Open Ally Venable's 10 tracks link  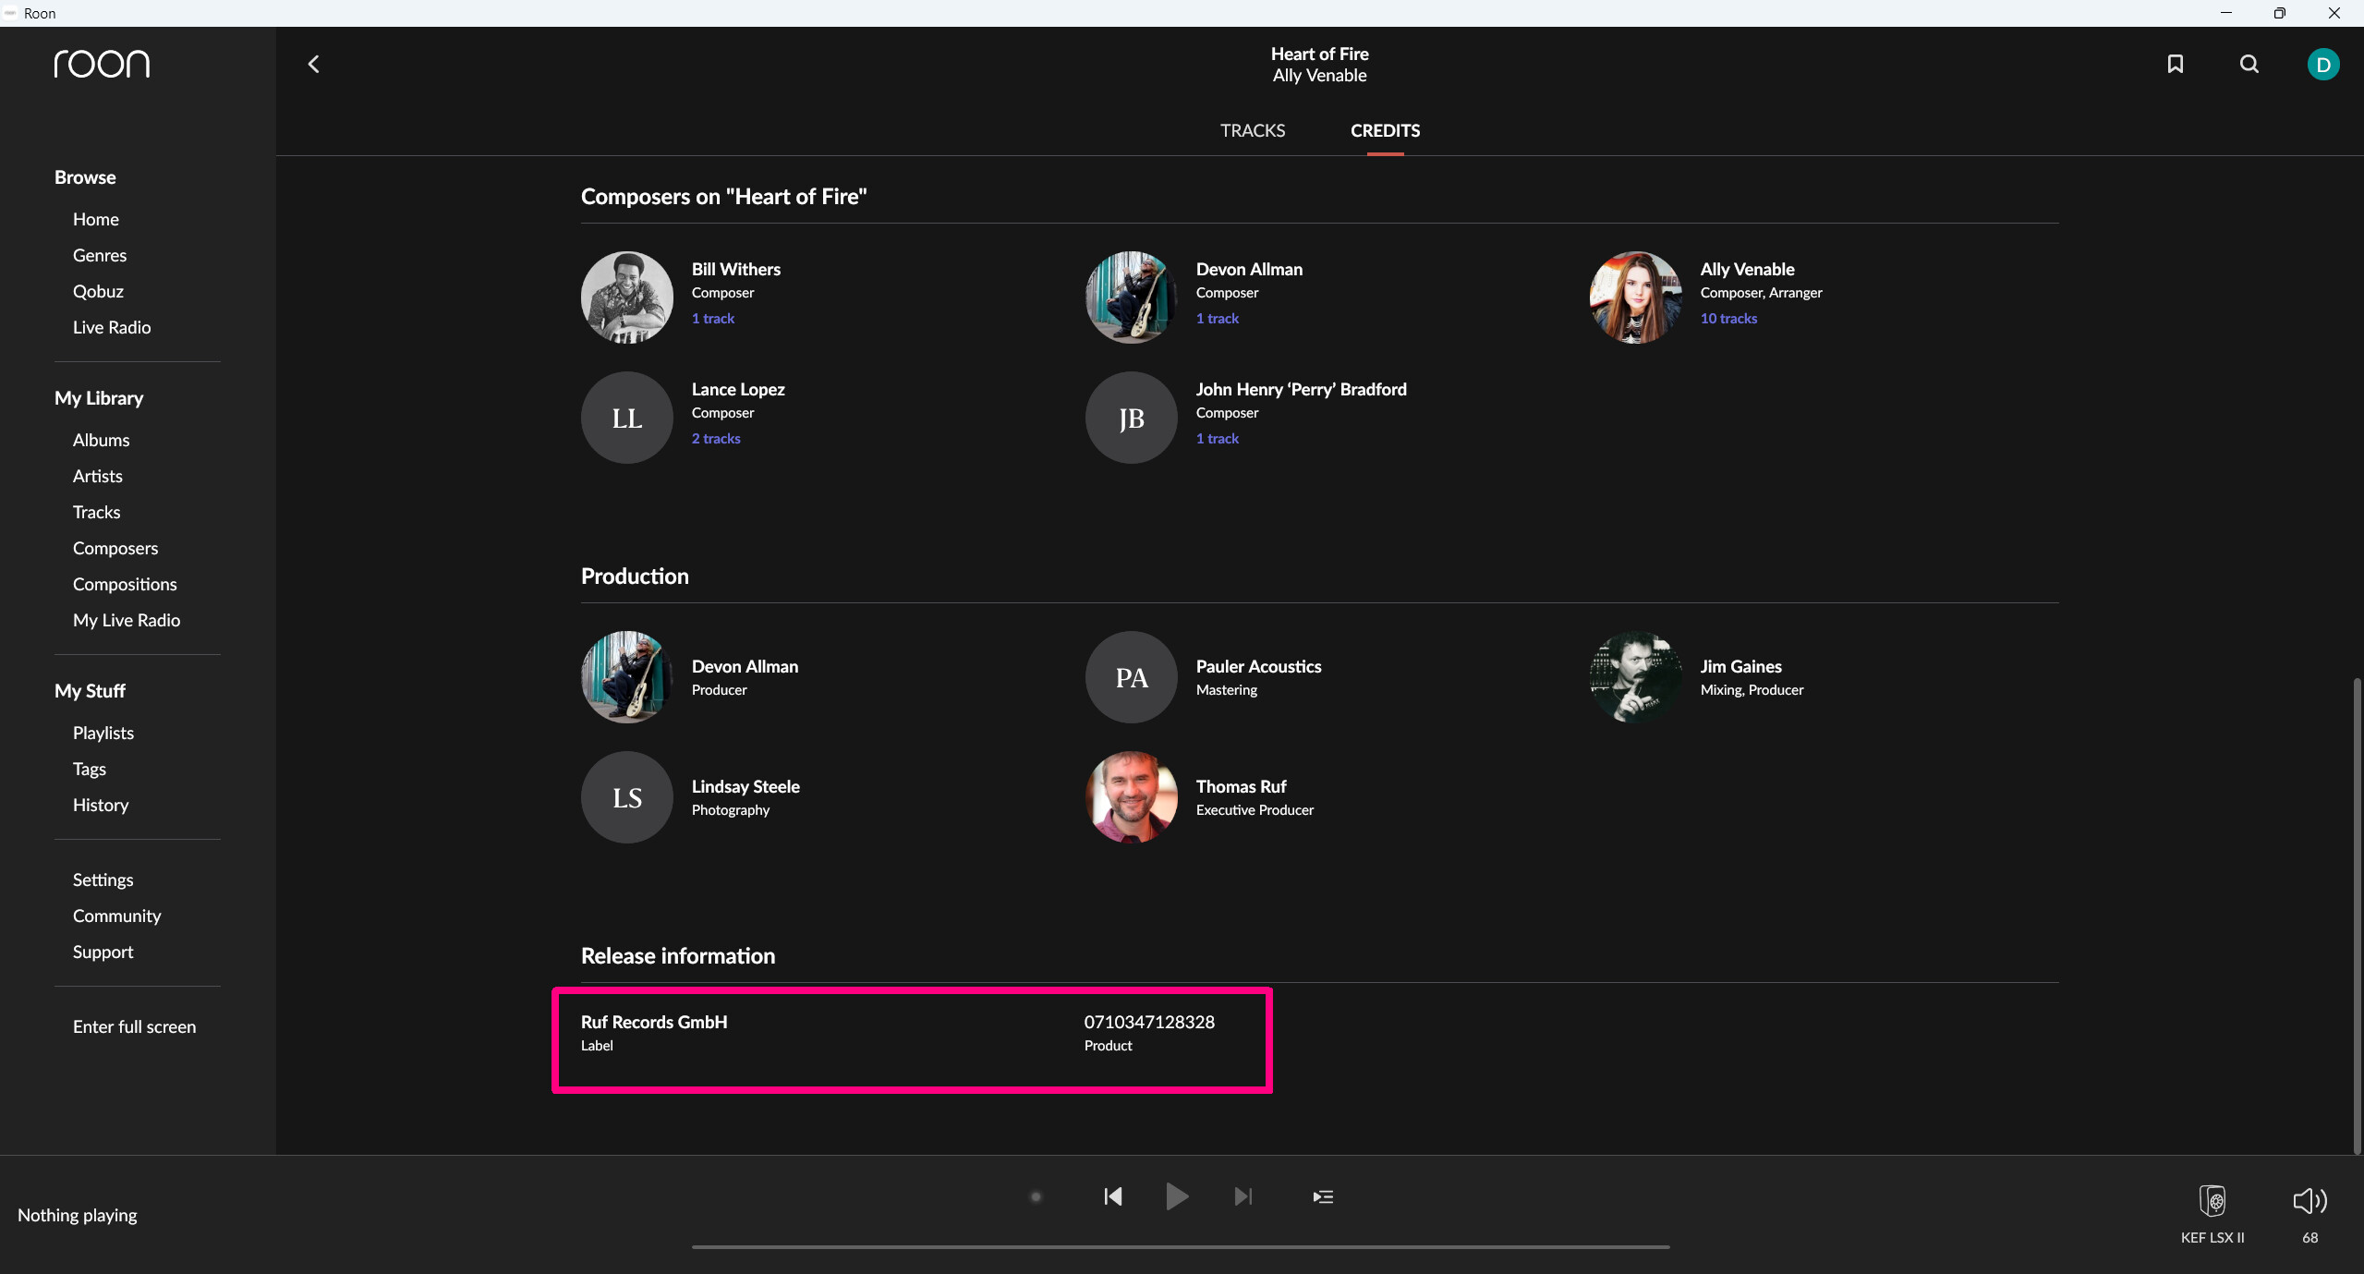point(1728,318)
